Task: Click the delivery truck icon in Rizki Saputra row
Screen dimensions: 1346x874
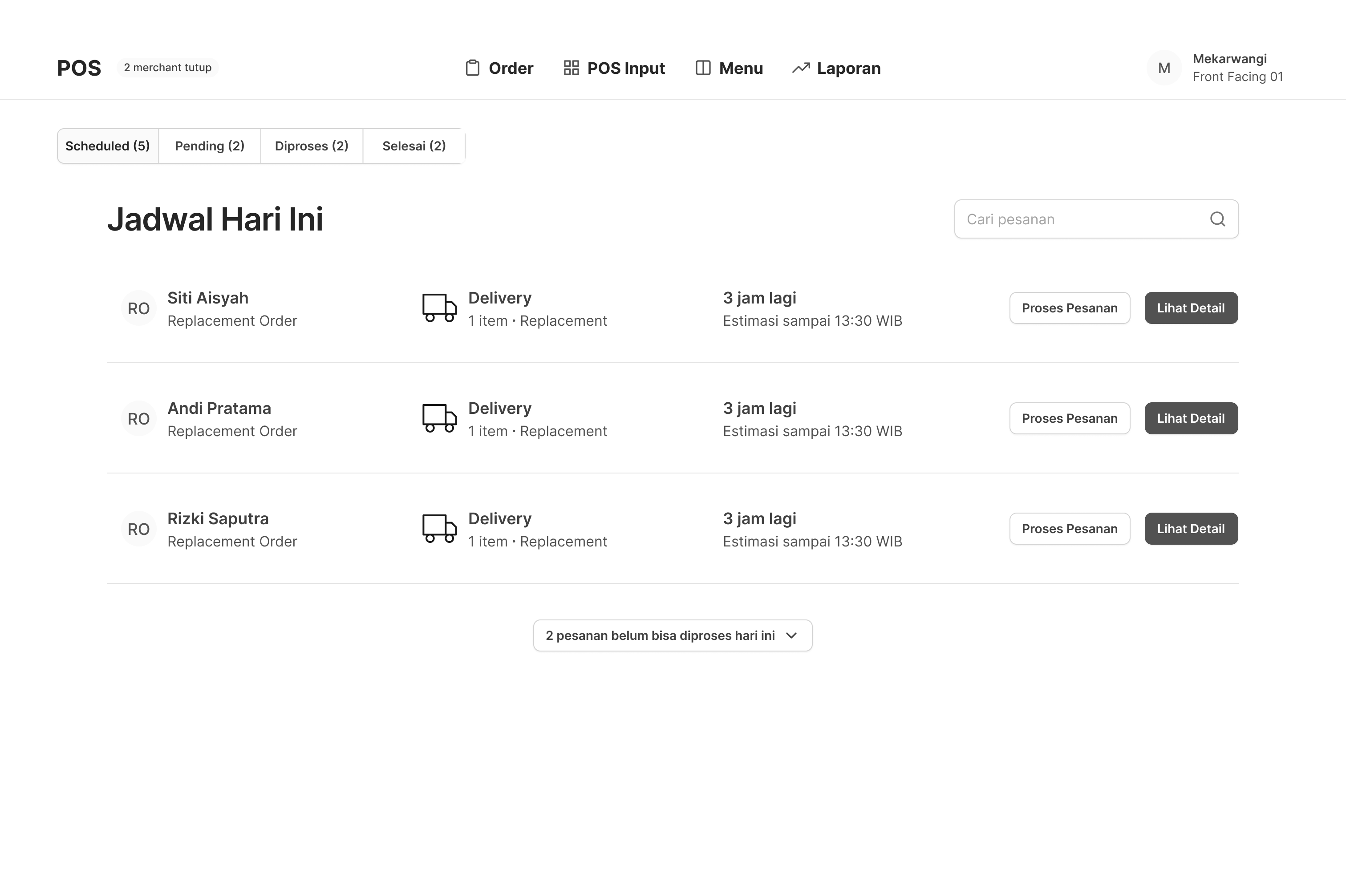Action: [439, 529]
